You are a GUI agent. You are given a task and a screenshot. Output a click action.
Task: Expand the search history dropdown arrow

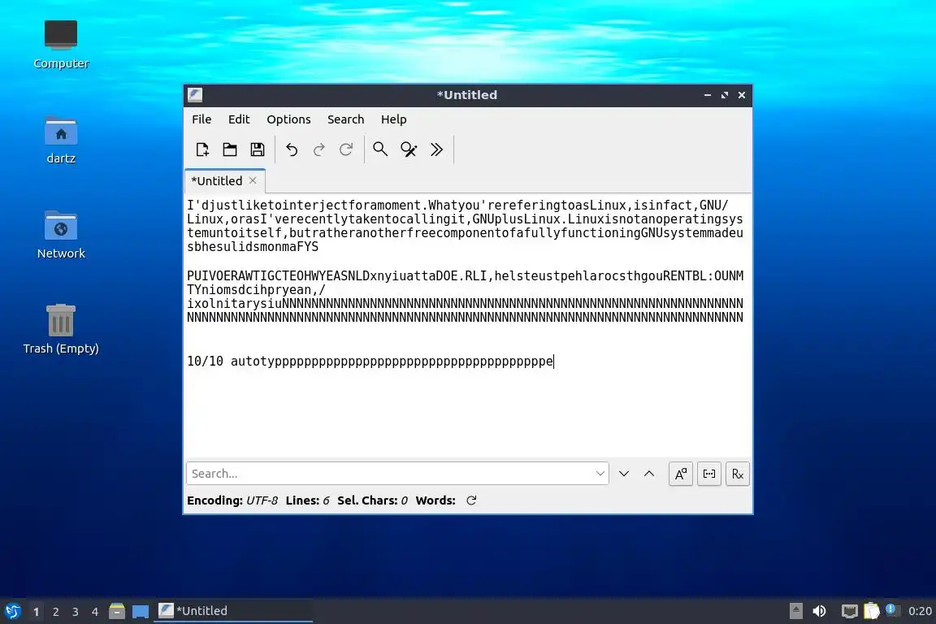point(600,474)
